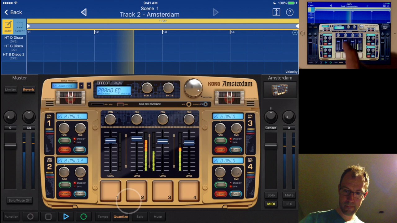Toggle Reverse for SFX 1
This screenshot has width=397, height=223.
click(80, 150)
